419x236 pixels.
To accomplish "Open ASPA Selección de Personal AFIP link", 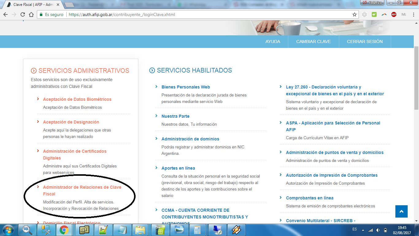I will (333, 126).
